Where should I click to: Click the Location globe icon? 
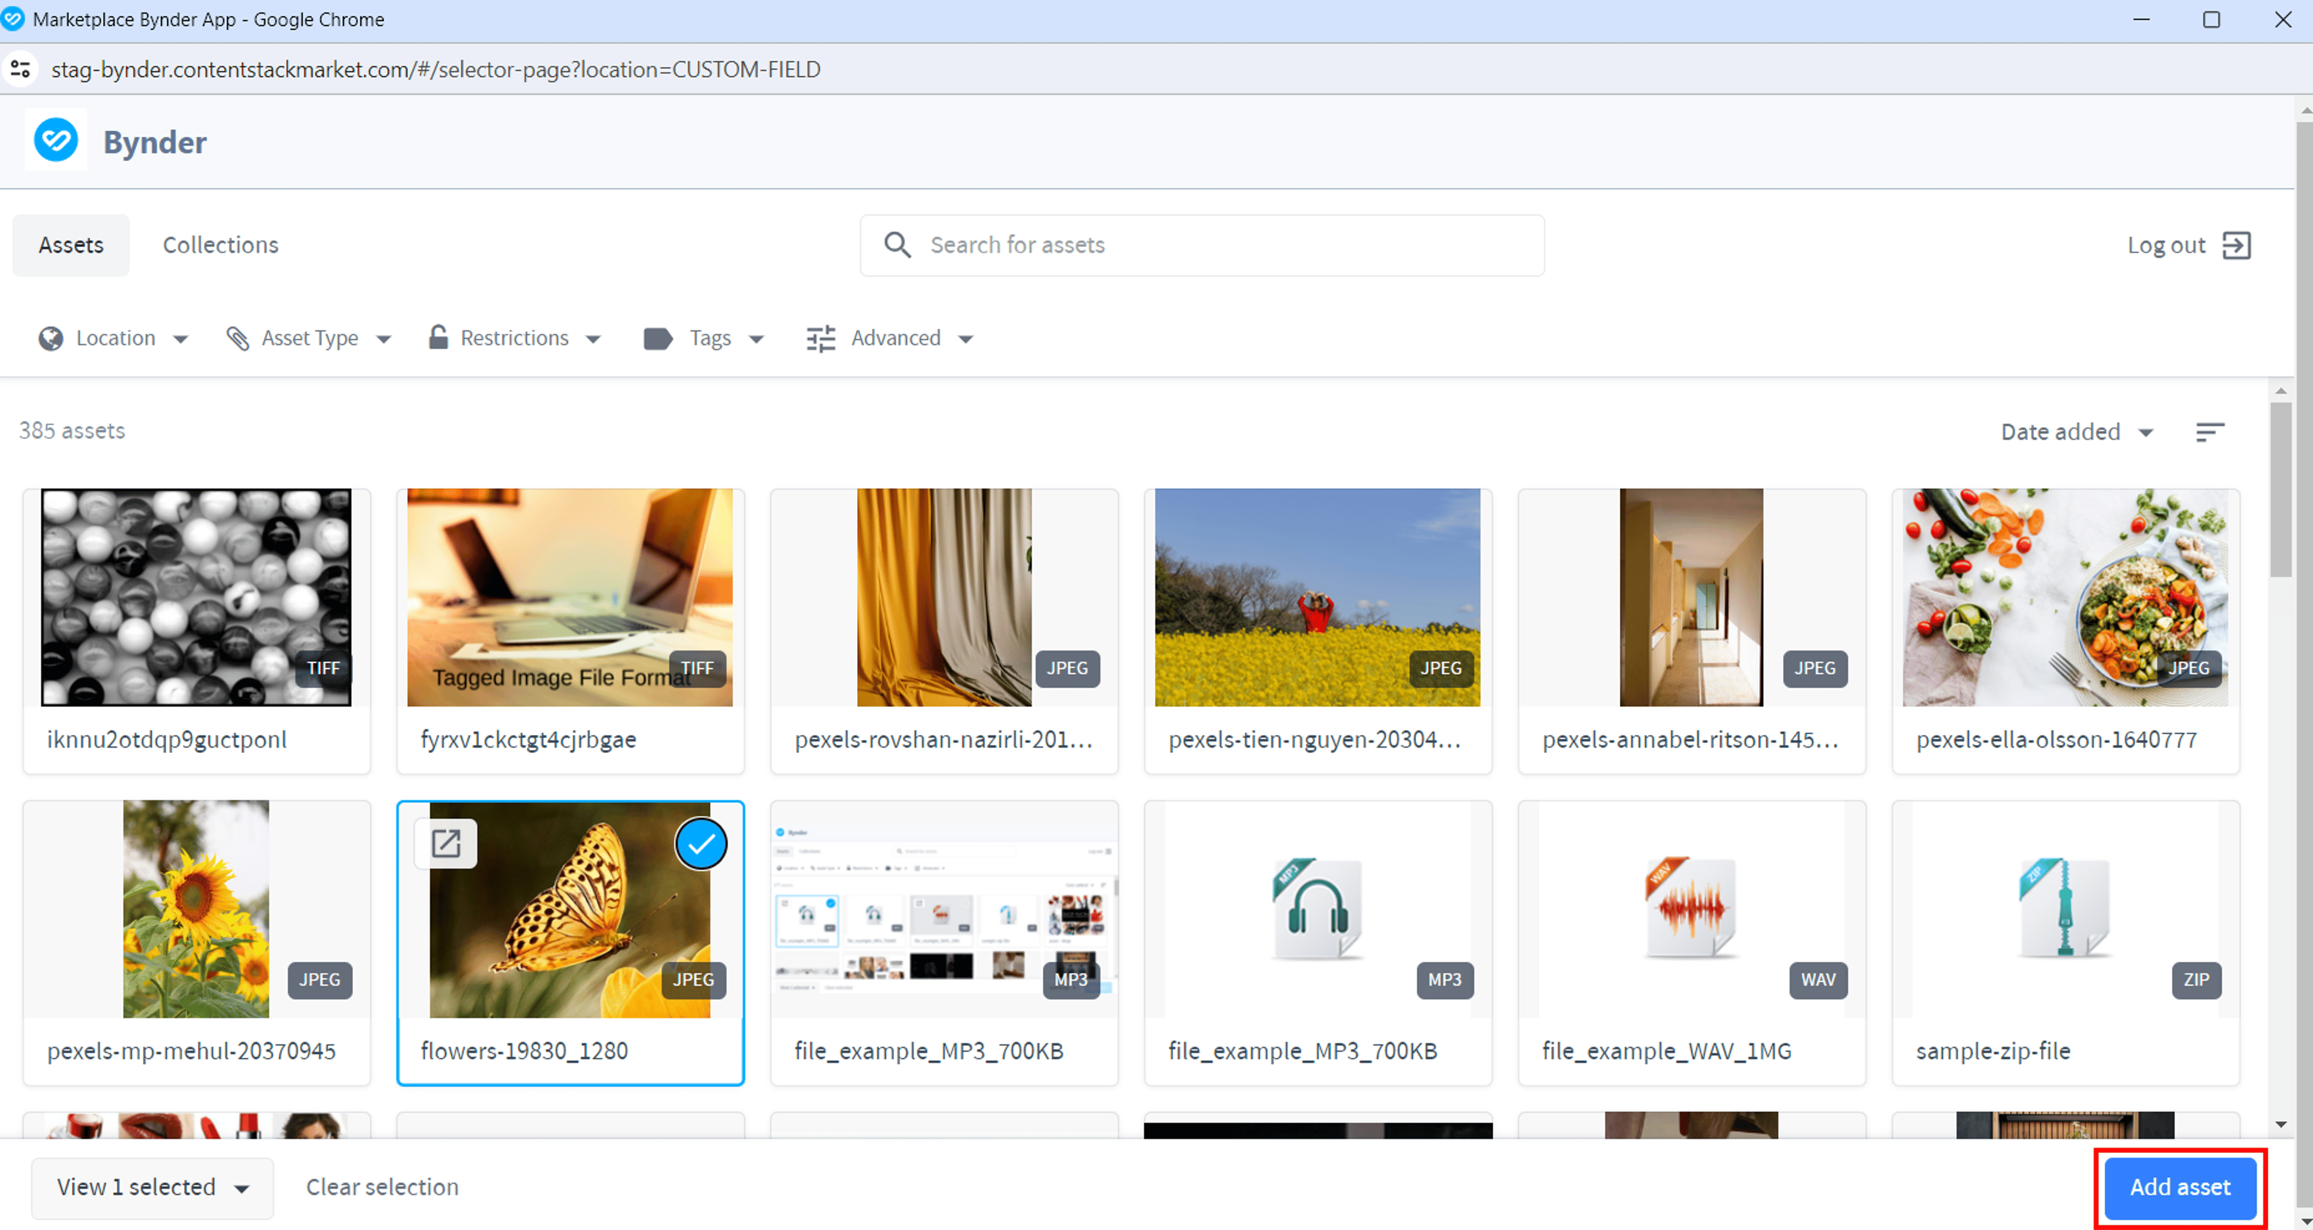[x=51, y=339]
